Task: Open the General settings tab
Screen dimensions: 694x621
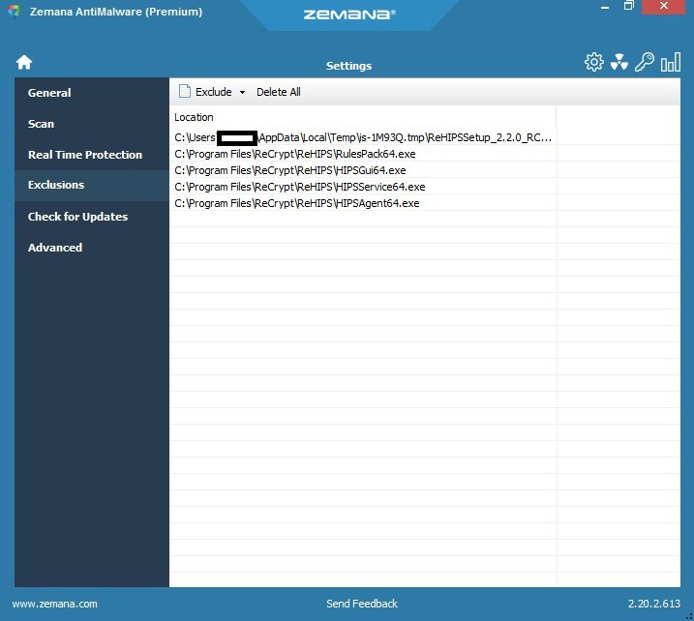Action: click(92, 93)
